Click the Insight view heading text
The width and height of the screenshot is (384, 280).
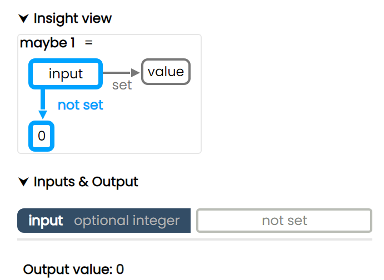[72, 18]
